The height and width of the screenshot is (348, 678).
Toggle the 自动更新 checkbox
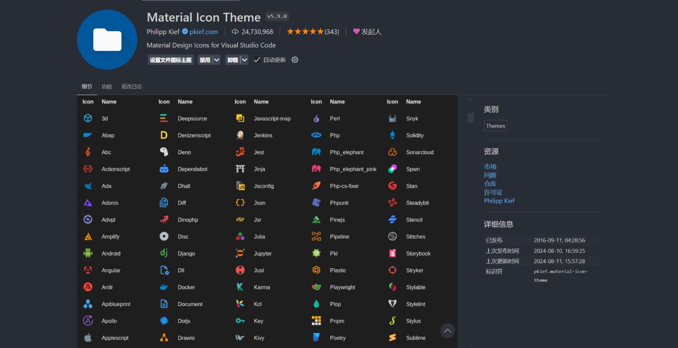click(257, 60)
